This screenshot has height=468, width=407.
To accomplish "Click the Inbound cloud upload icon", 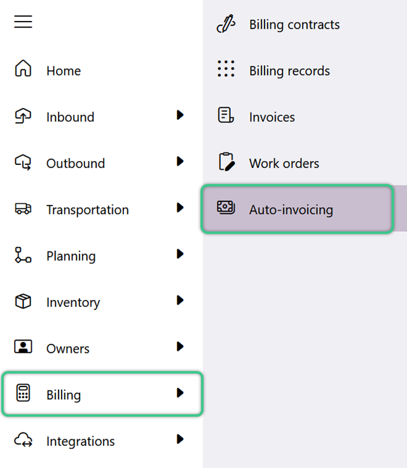I will pyautogui.click(x=23, y=116).
